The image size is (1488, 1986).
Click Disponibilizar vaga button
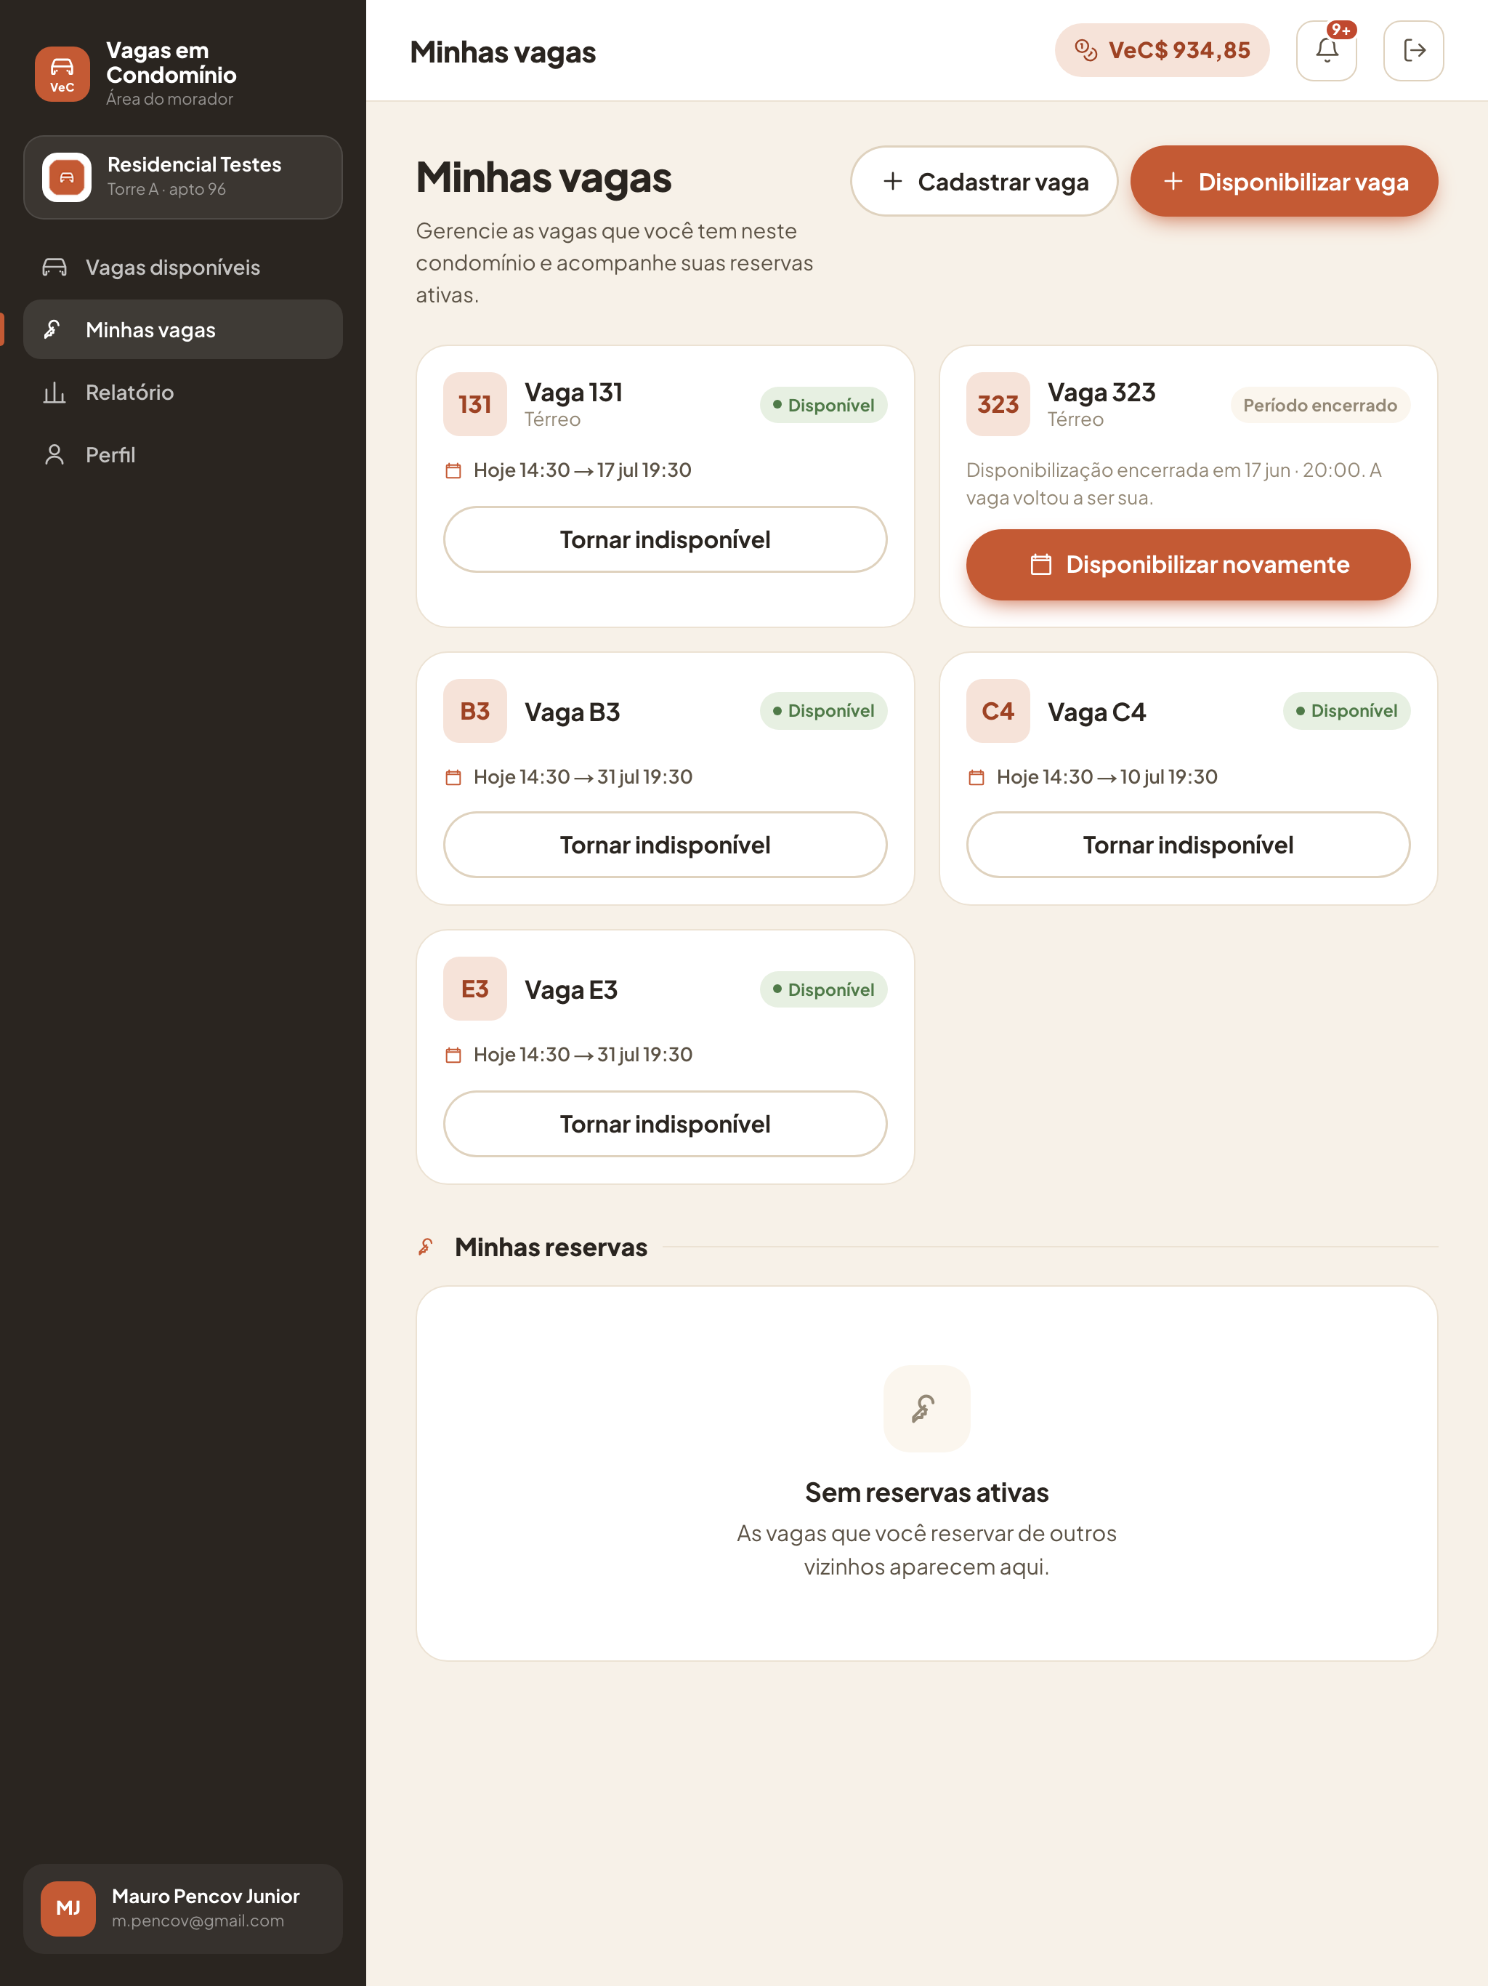pyautogui.click(x=1283, y=181)
